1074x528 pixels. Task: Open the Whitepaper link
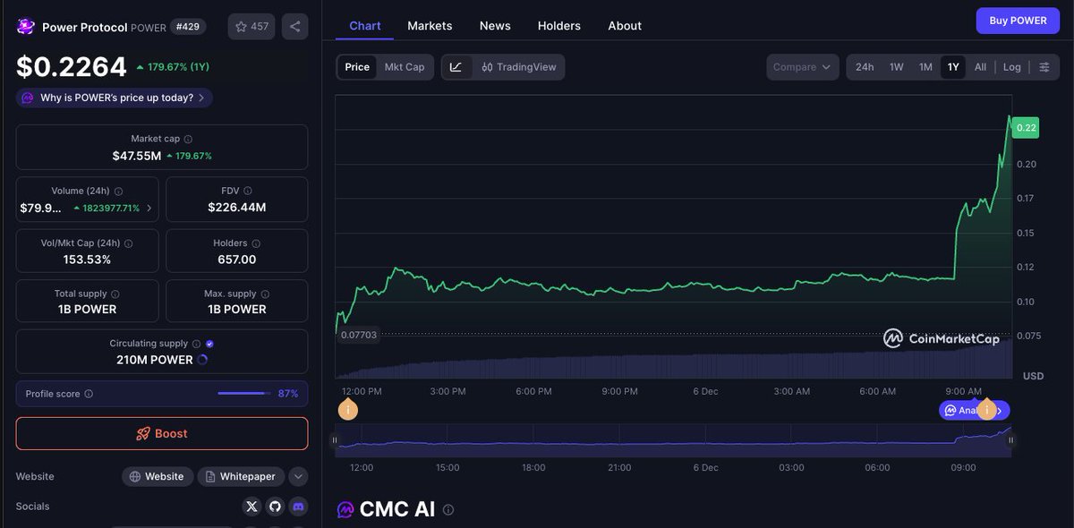click(x=241, y=477)
